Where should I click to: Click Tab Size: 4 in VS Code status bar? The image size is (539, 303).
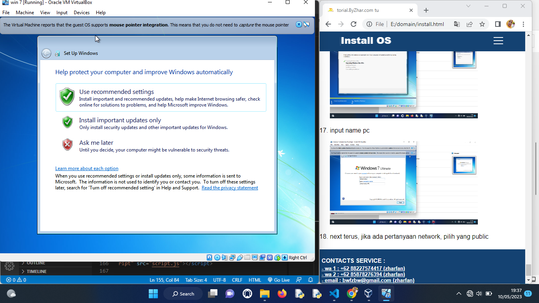point(196,280)
